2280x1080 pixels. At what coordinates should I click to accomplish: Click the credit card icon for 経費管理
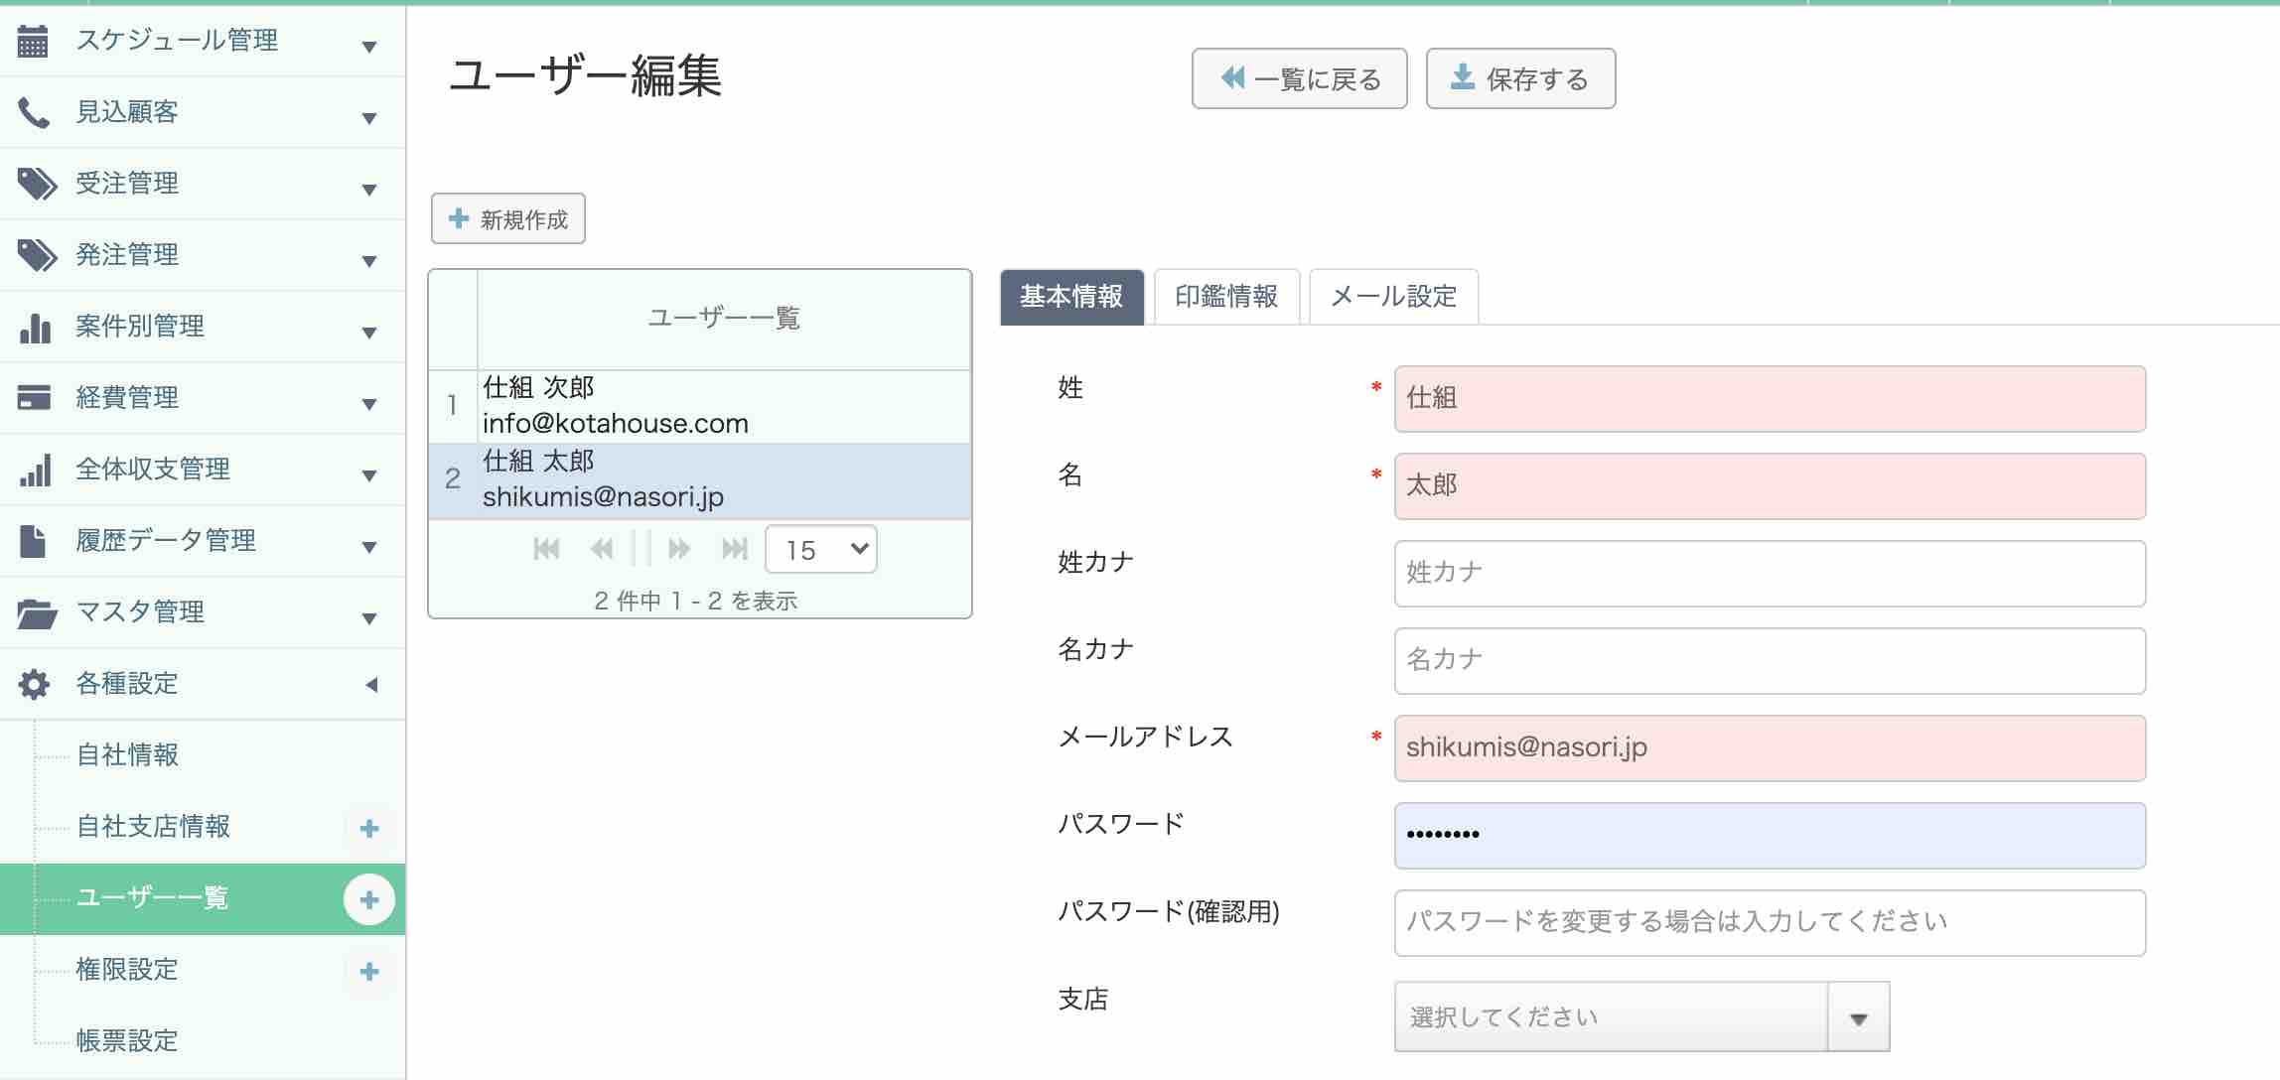pyautogui.click(x=34, y=398)
